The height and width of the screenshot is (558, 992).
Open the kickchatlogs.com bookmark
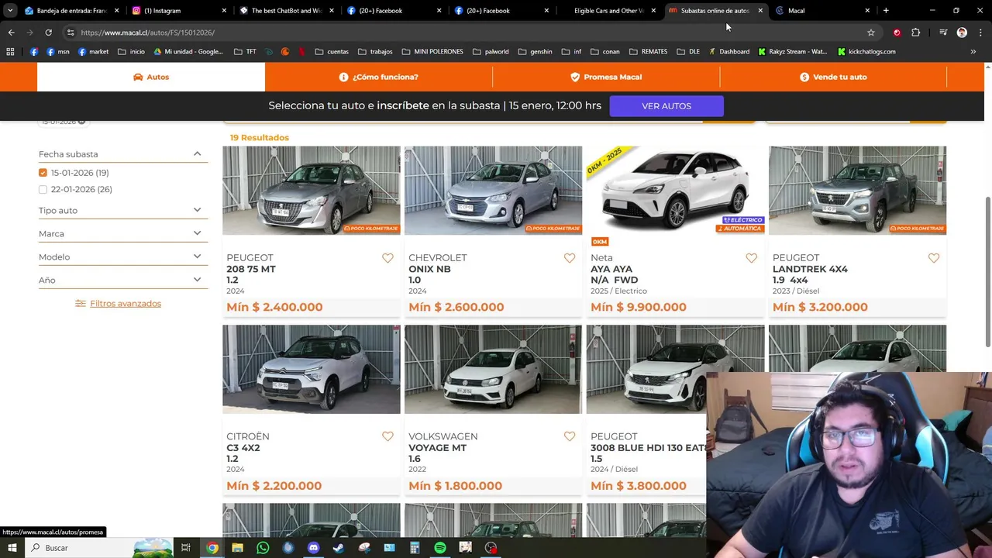click(866, 52)
